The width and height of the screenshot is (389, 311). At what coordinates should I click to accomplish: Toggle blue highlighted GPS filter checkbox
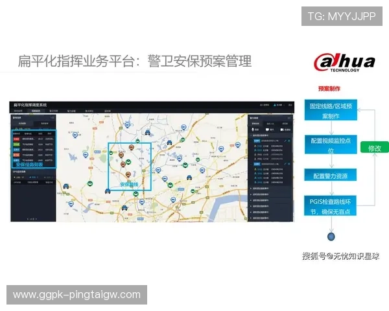(30, 178)
